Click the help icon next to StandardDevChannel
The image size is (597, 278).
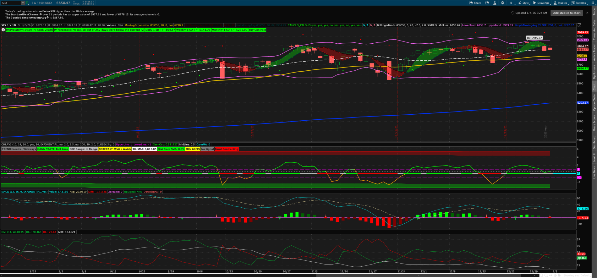(x=41, y=14)
